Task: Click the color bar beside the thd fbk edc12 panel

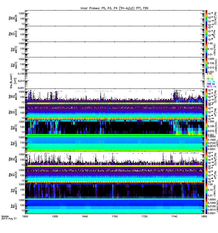Action: pos(206,128)
